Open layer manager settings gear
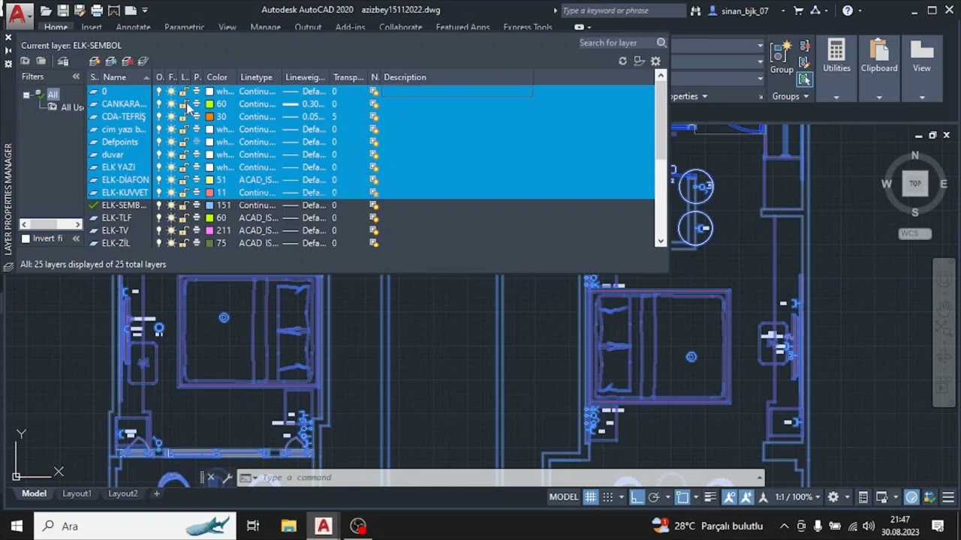The width and height of the screenshot is (961, 540). (655, 61)
